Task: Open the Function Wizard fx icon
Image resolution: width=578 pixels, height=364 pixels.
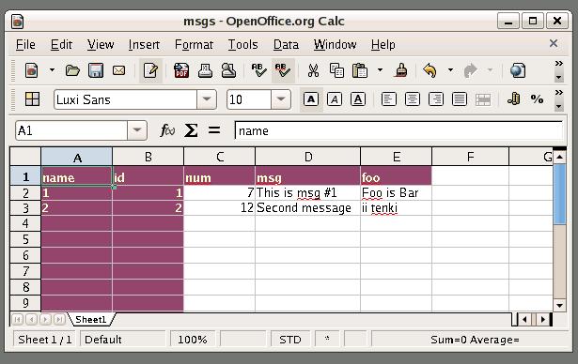Action: point(167,130)
